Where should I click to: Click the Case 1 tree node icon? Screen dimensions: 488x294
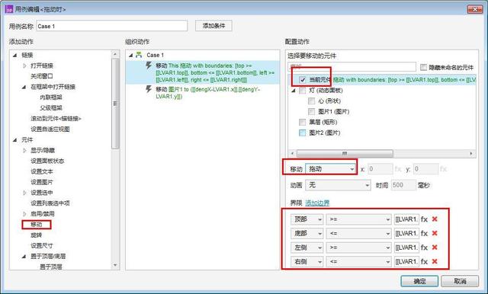[x=139, y=55]
